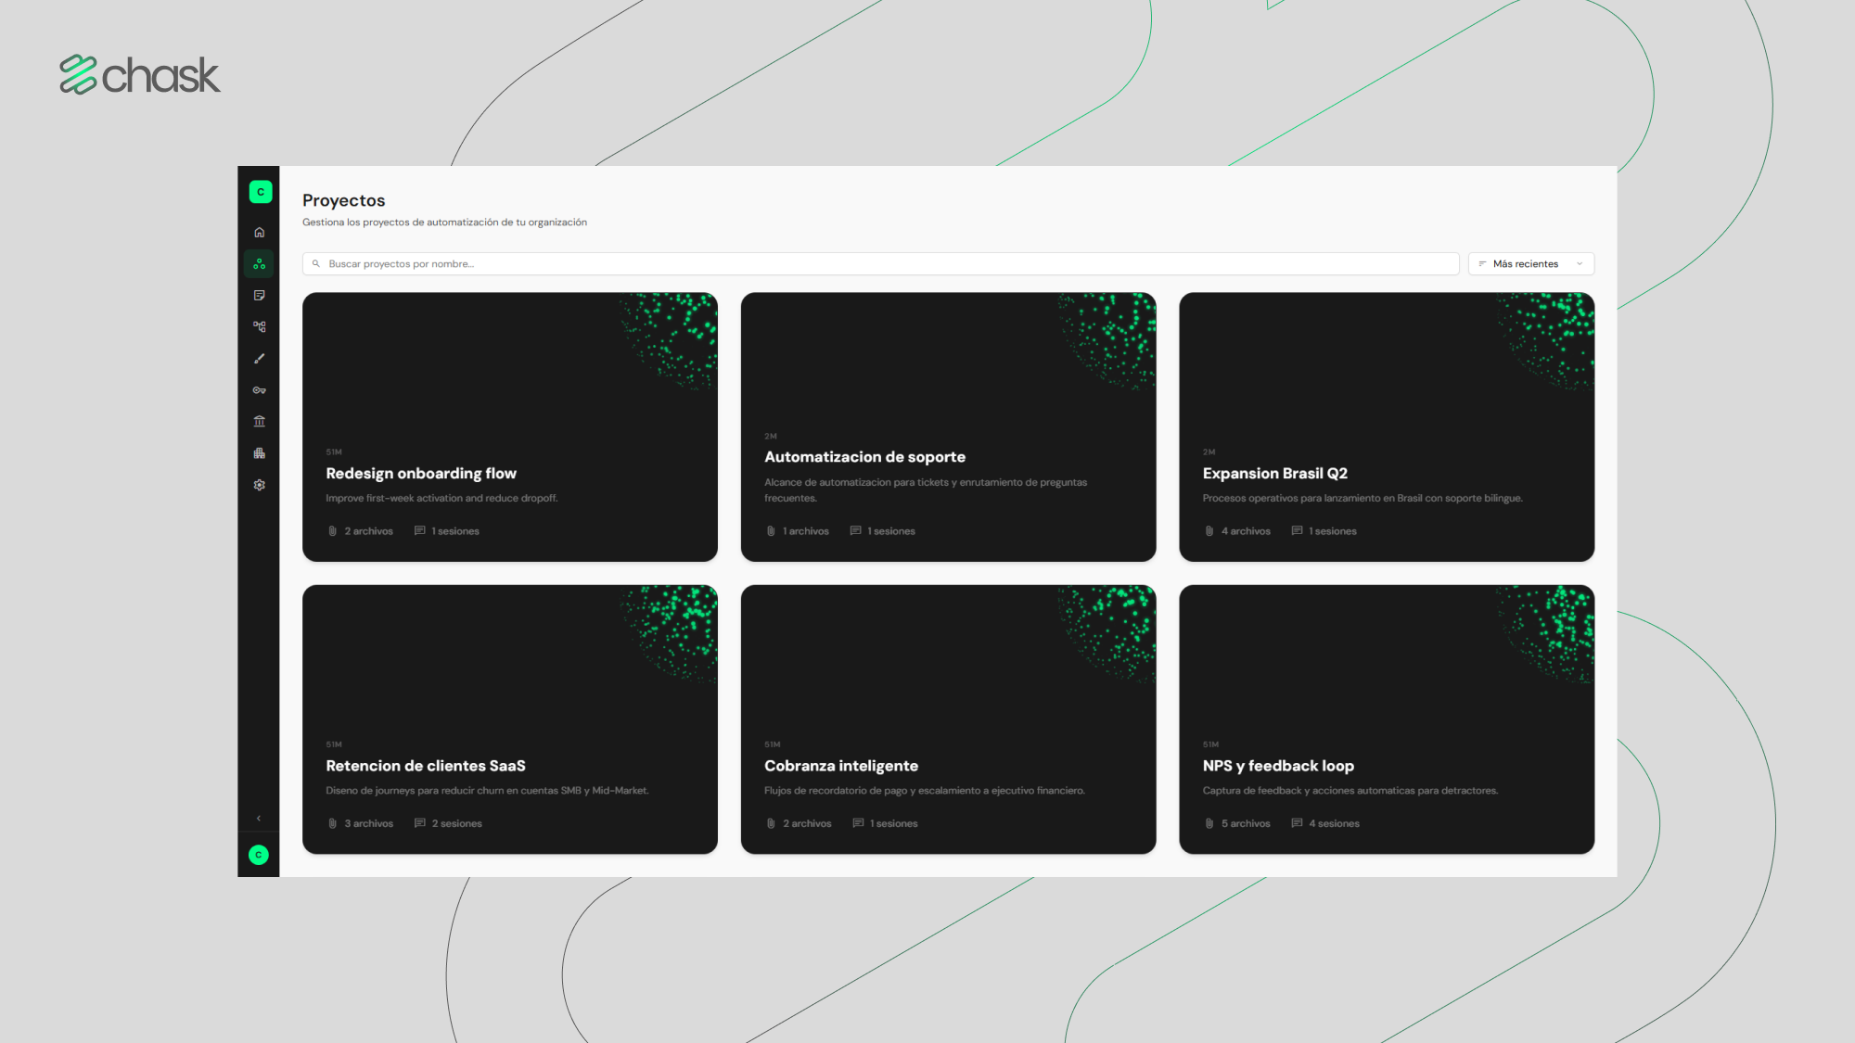This screenshot has width=1855, height=1043.
Task: Go to the Home icon in the sidebar
Action: point(260,233)
